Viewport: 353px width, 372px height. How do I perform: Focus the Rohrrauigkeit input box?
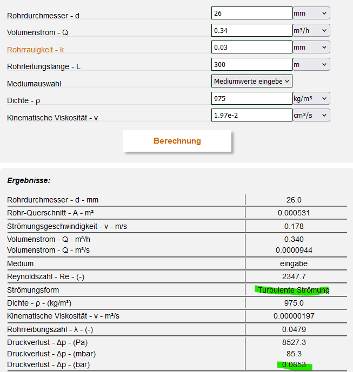[251, 47]
